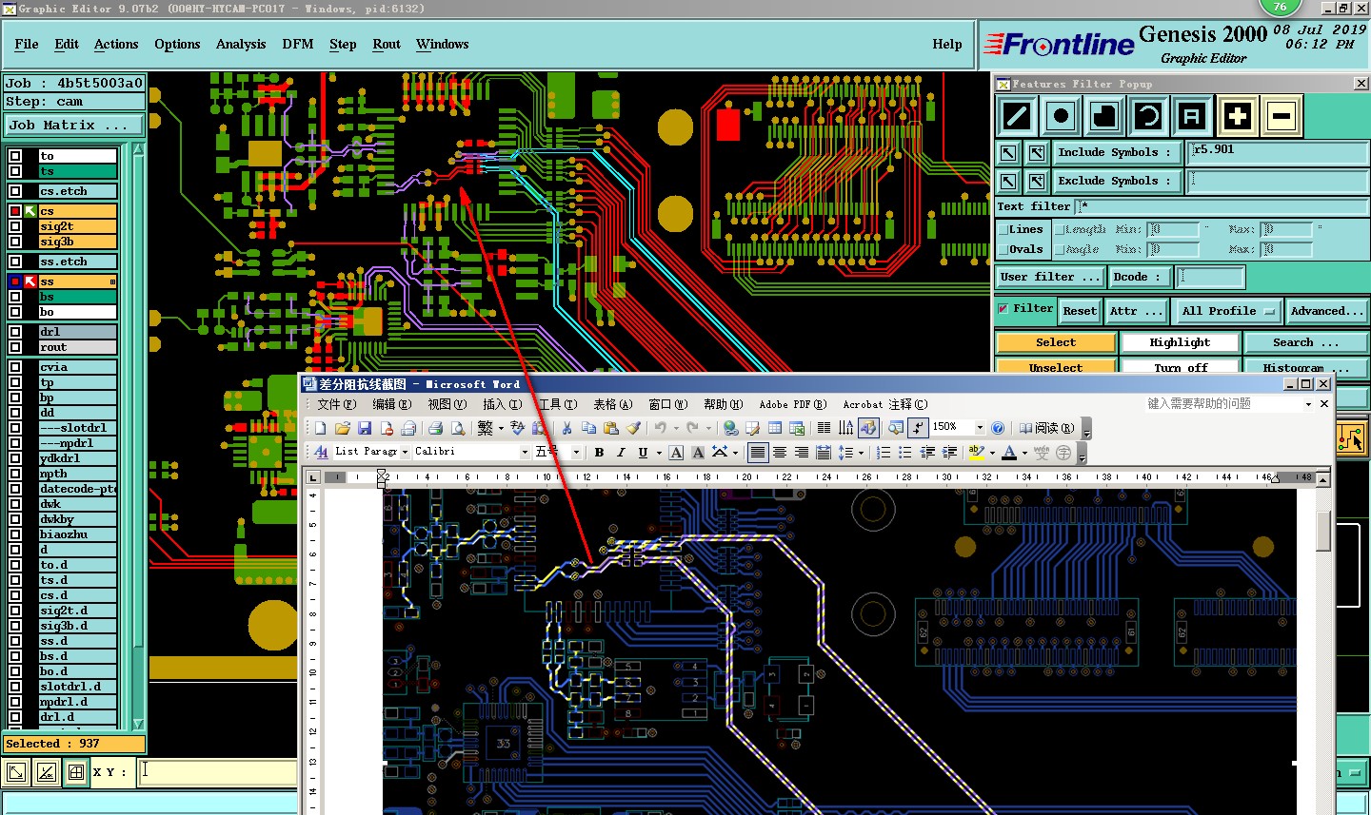The width and height of the screenshot is (1371, 815).
Task: Click Word's Paste clipboard icon
Action: pyautogui.click(x=611, y=428)
